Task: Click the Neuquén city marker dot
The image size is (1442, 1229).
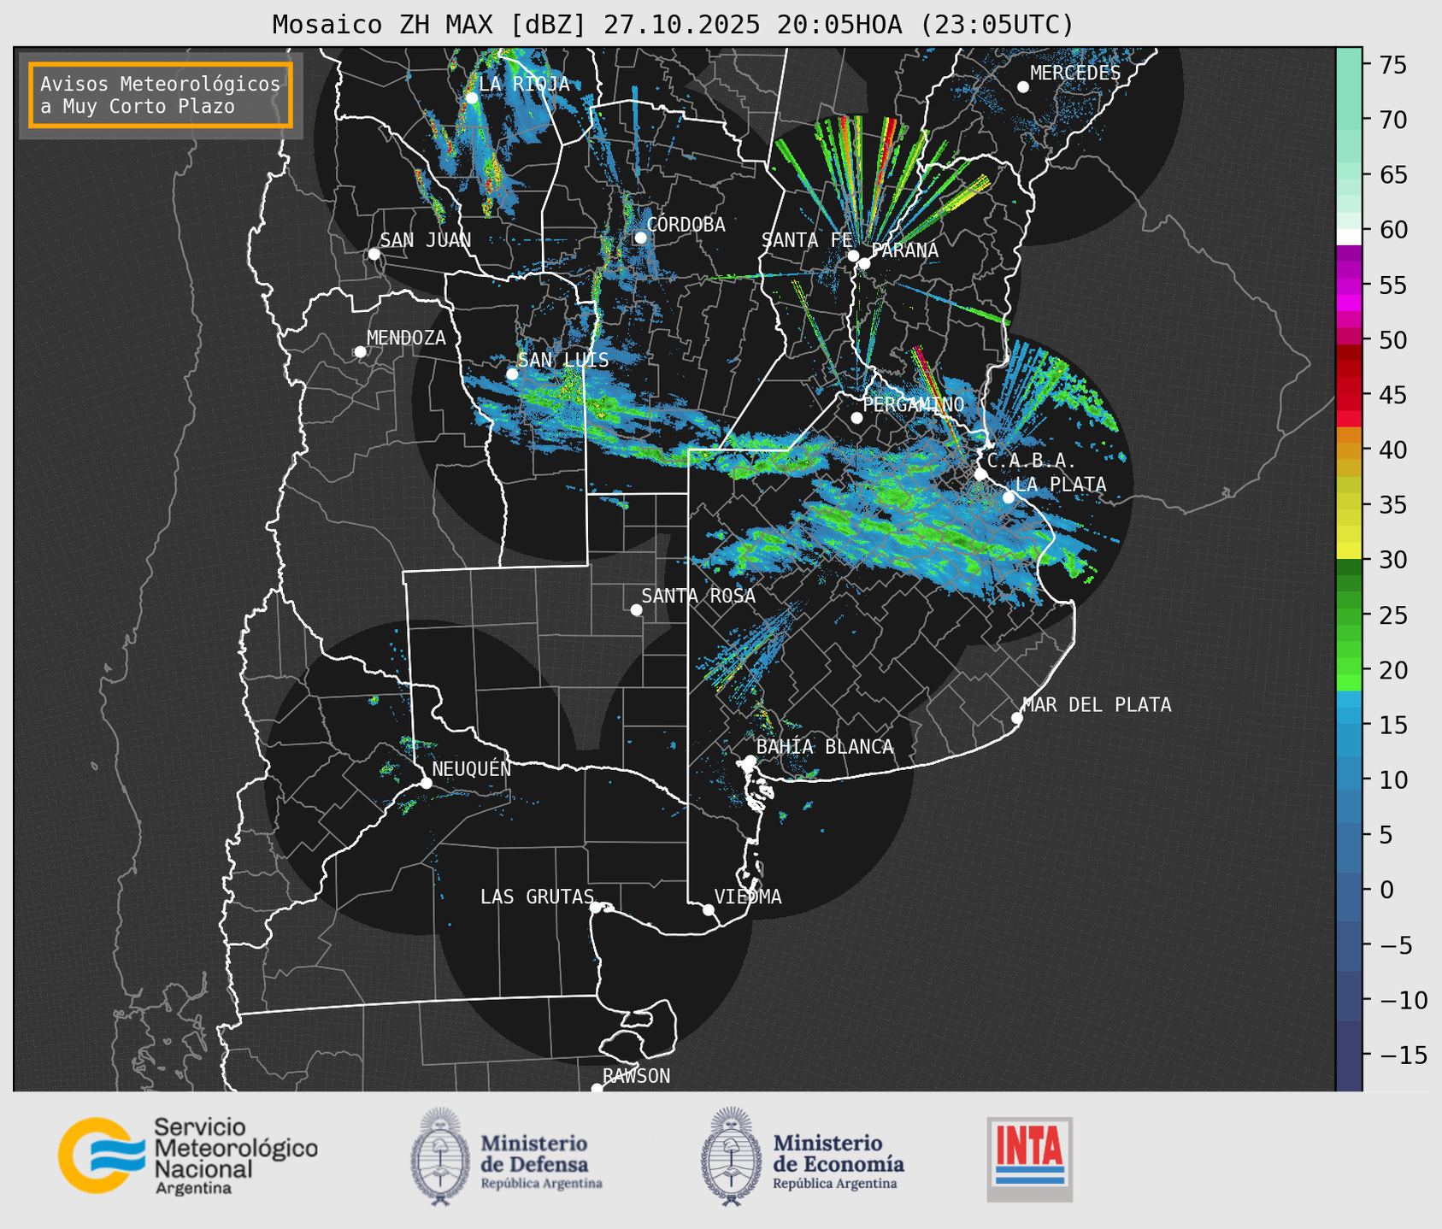Action: tap(426, 783)
